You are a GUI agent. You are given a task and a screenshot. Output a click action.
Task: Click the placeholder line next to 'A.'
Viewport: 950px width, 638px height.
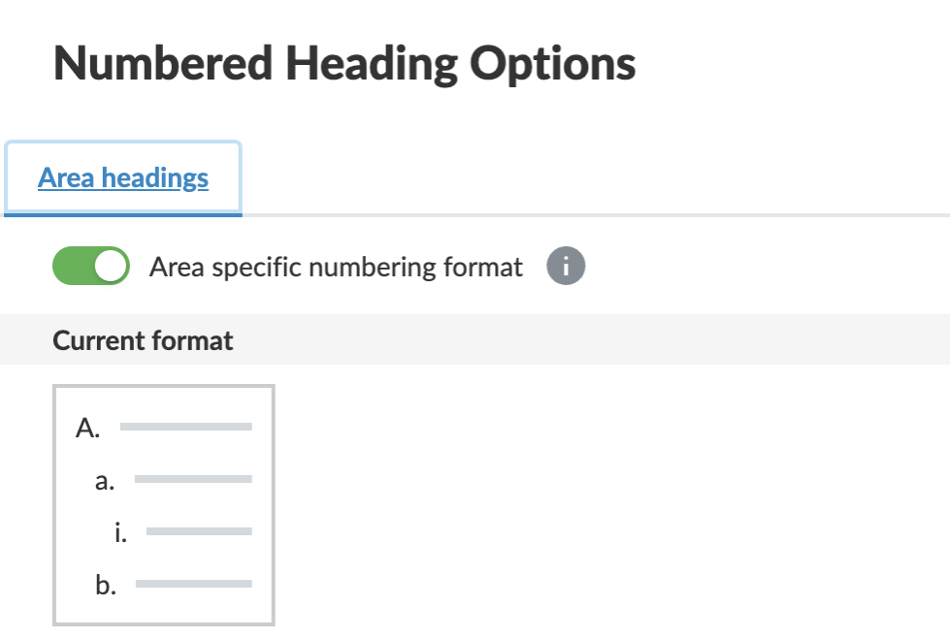point(185,427)
